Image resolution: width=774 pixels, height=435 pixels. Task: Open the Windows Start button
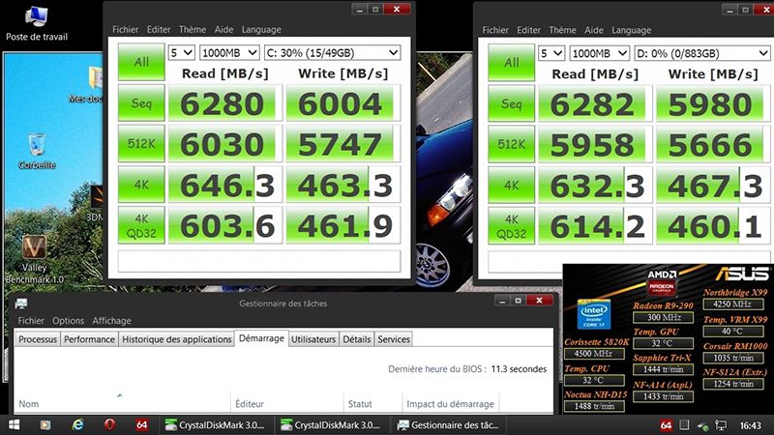[15, 424]
